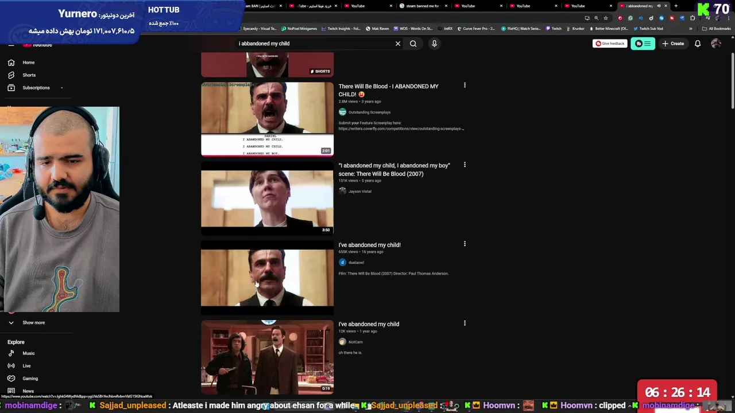Click the teal extension button beside Create
This screenshot has width=735, height=413.
(643, 44)
